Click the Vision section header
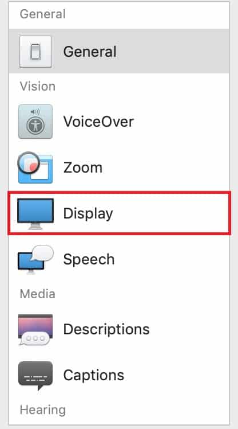Viewport: 238px width, 429px height. (38, 87)
